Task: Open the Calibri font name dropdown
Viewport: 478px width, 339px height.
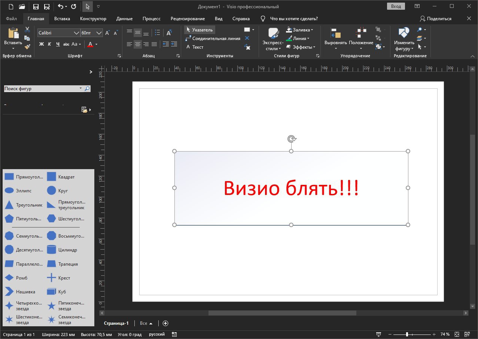Action: (76, 33)
